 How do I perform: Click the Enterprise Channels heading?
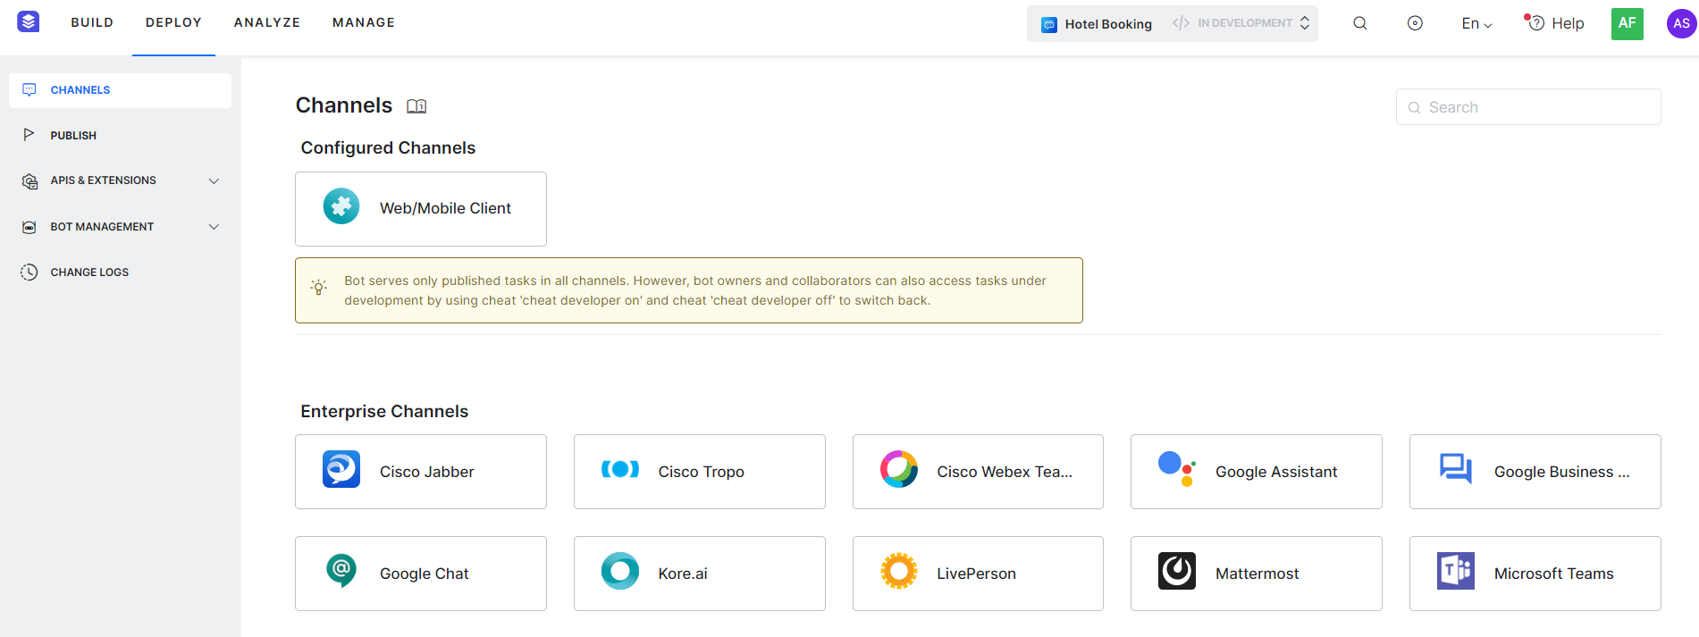tap(384, 411)
